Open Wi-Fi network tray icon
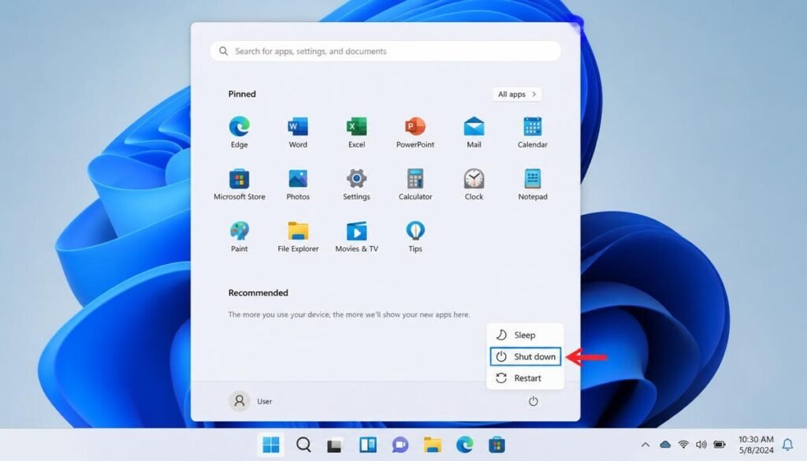 click(x=683, y=444)
